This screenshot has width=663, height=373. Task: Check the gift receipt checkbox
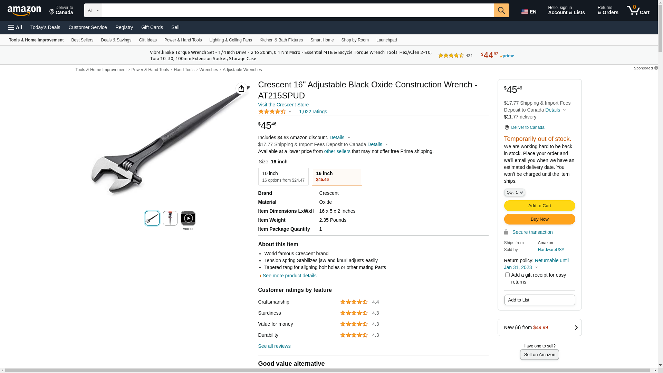(507, 275)
